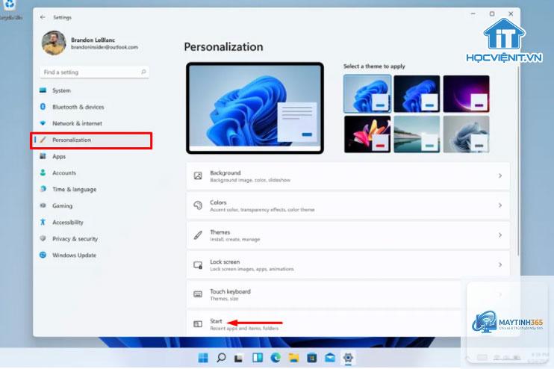Open Widgets from the taskbar
554x369 pixels.
[x=257, y=358]
